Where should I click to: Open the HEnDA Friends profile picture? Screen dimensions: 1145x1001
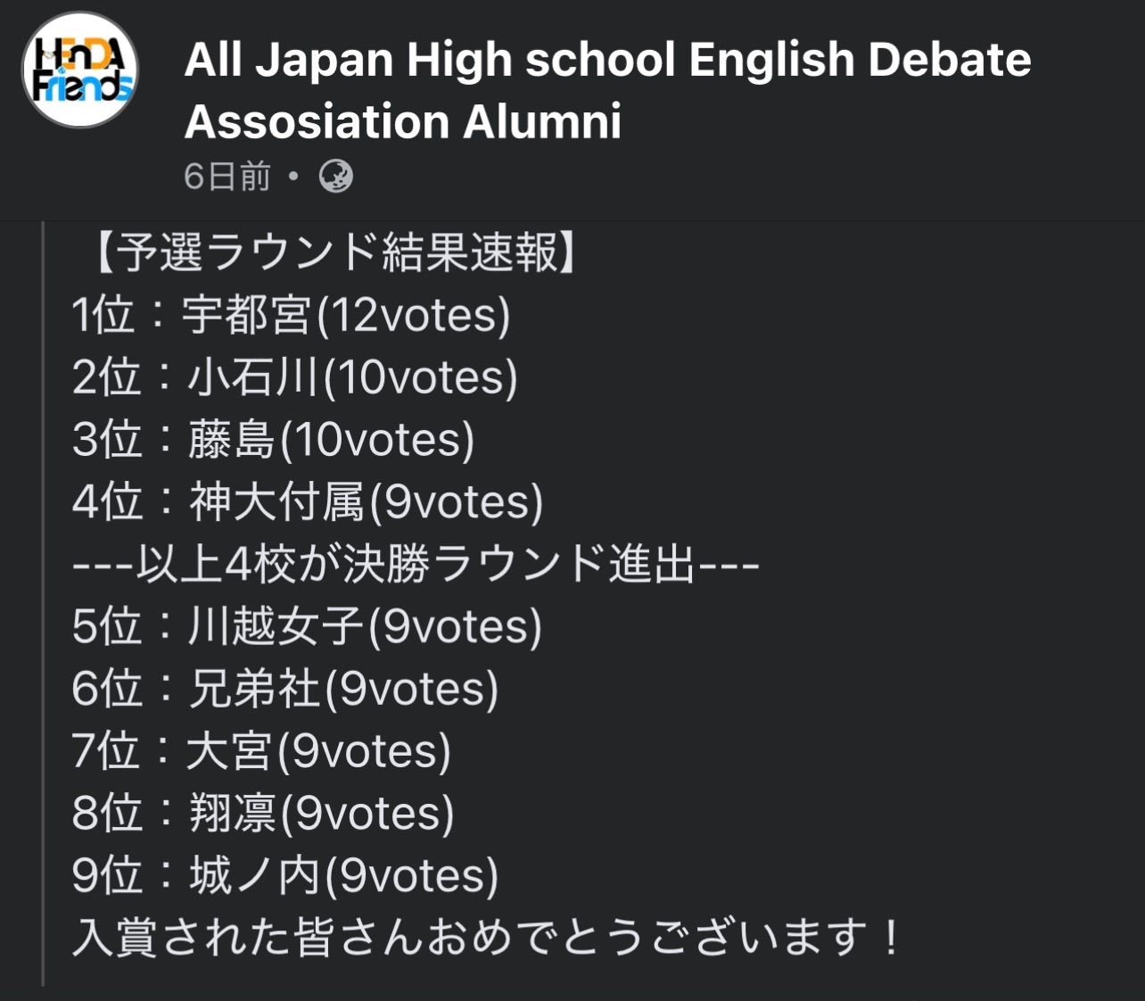pyautogui.click(x=80, y=70)
